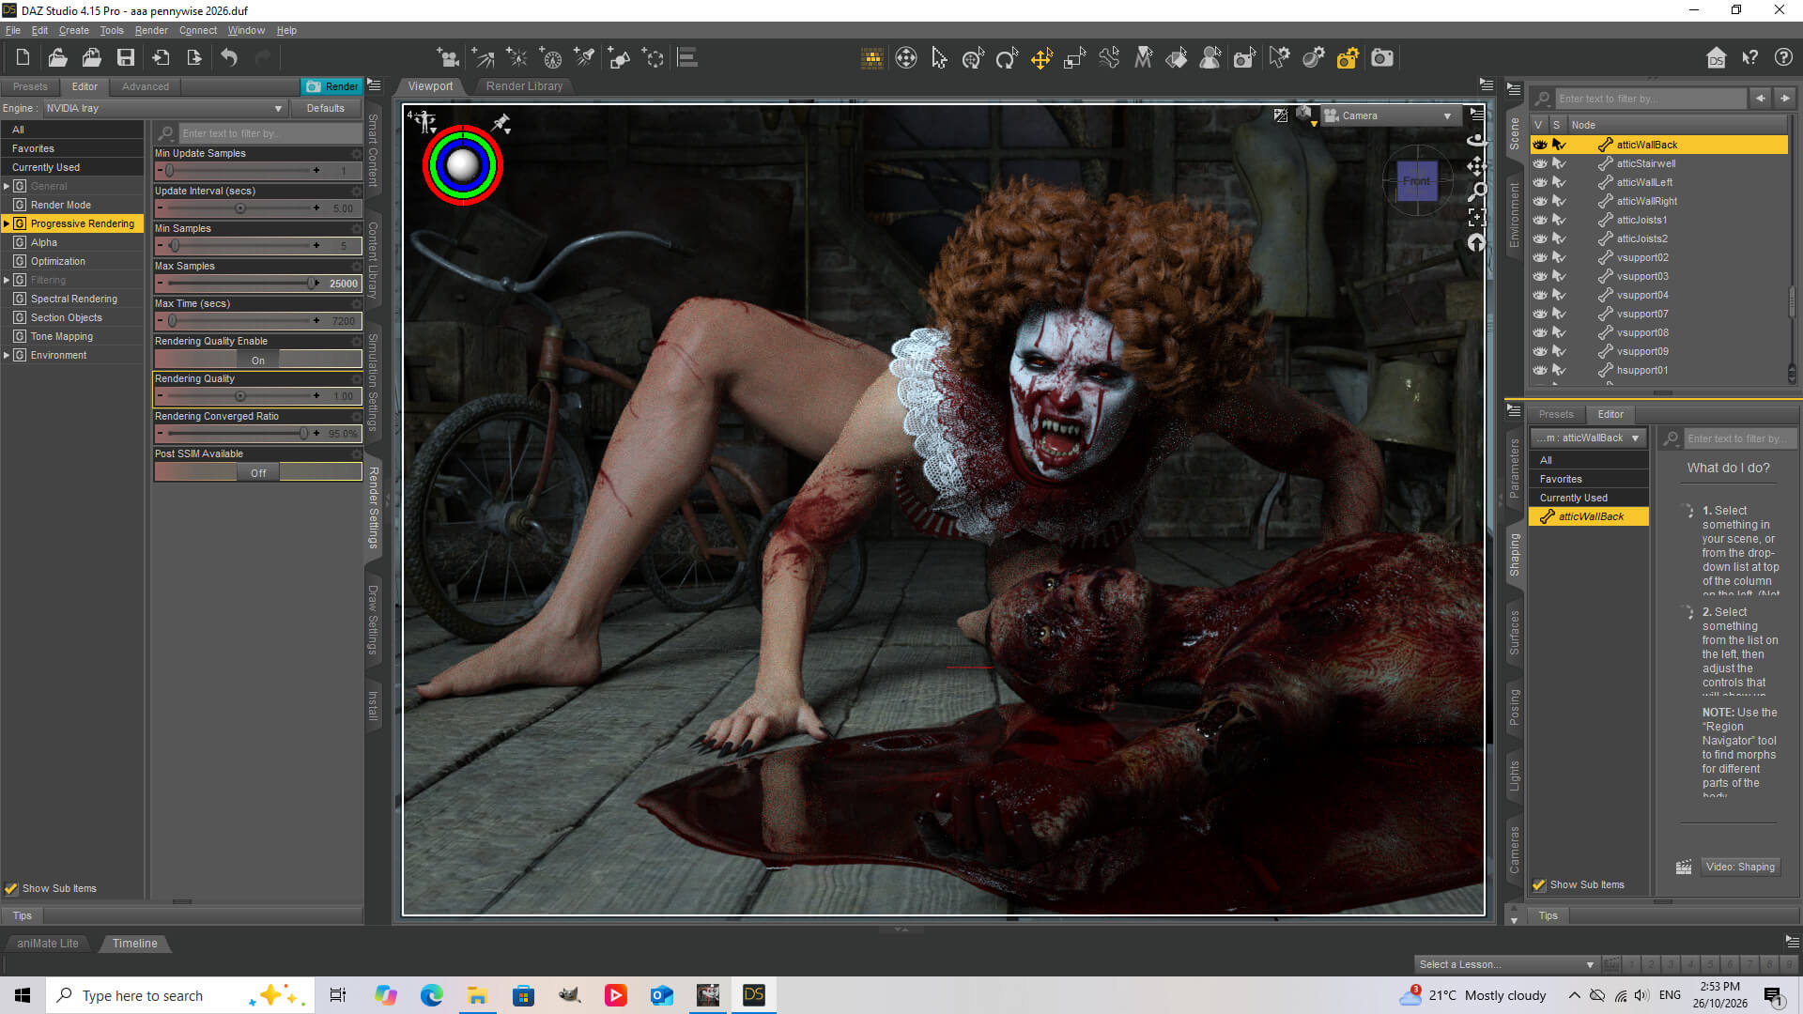Viewport: 1803px width, 1014px height.
Task: Switch to the Timeline tab
Action: pyautogui.click(x=134, y=944)
